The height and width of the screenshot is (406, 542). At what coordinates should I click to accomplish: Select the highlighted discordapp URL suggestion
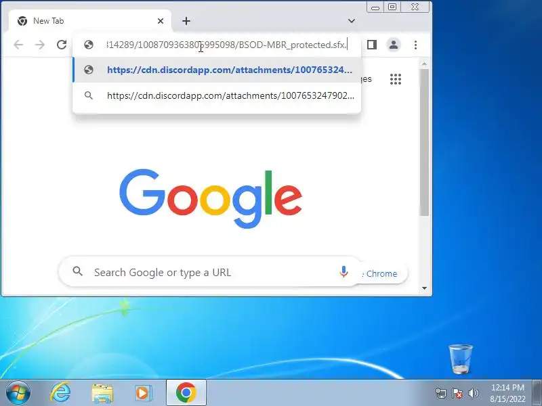(x=217, y=70)
